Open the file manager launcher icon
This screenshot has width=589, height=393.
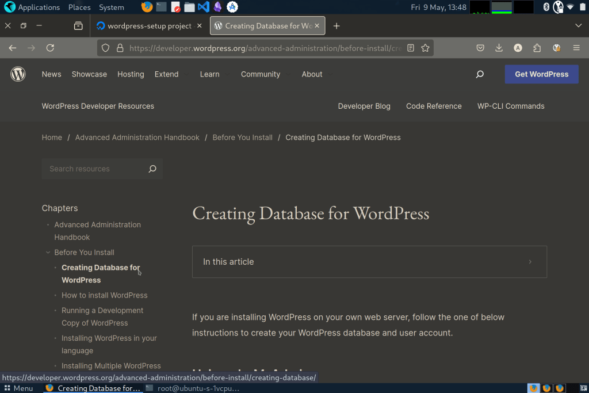[189, 7]
